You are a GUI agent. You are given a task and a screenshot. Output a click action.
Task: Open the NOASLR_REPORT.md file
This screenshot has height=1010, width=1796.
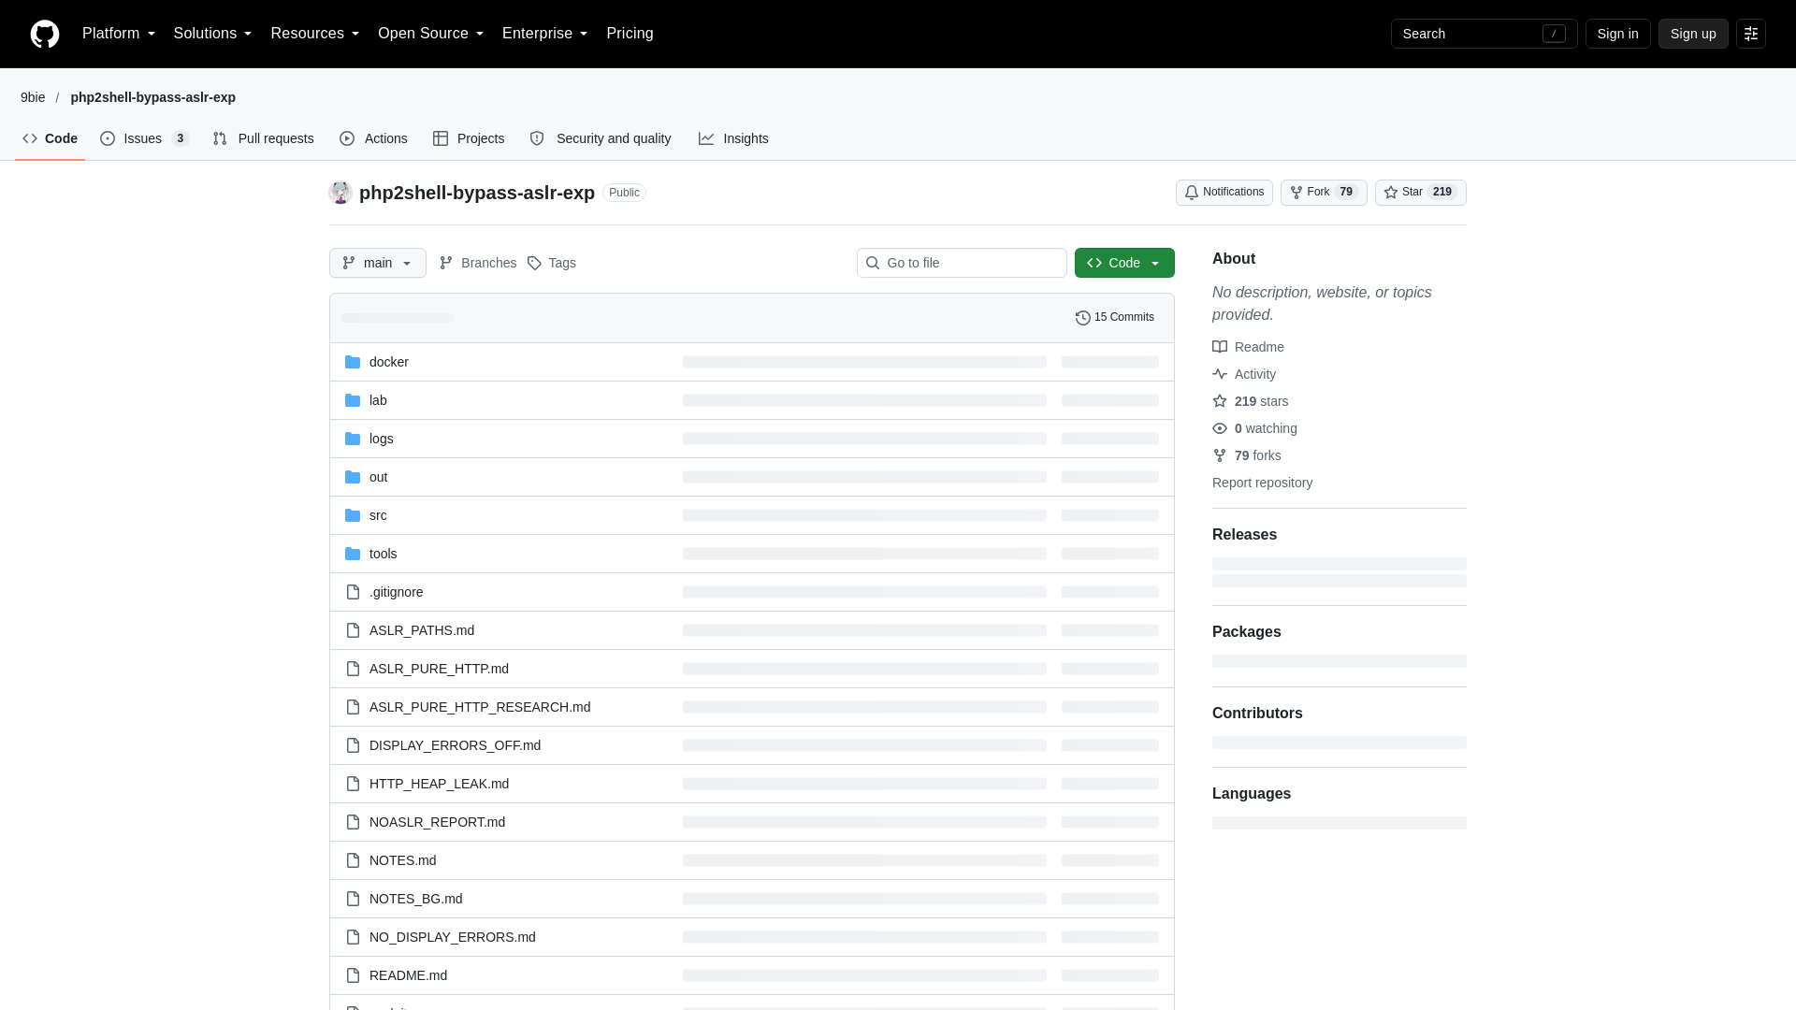437,822
